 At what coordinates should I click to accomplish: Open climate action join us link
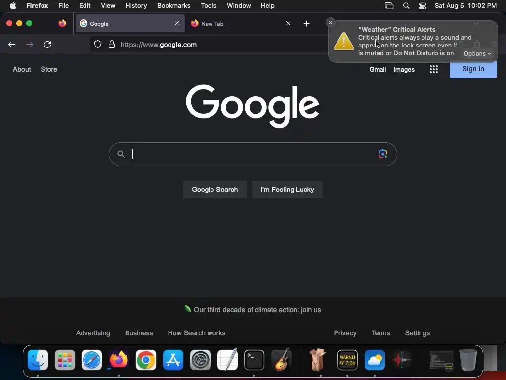point(257,310)
